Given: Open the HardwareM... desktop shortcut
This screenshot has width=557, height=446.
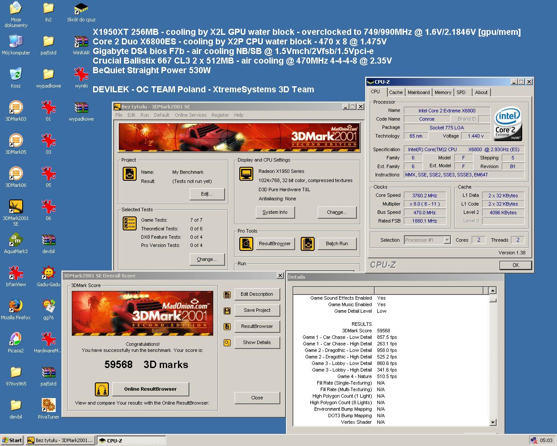Looking at the screenshot, I should [48, 343].
